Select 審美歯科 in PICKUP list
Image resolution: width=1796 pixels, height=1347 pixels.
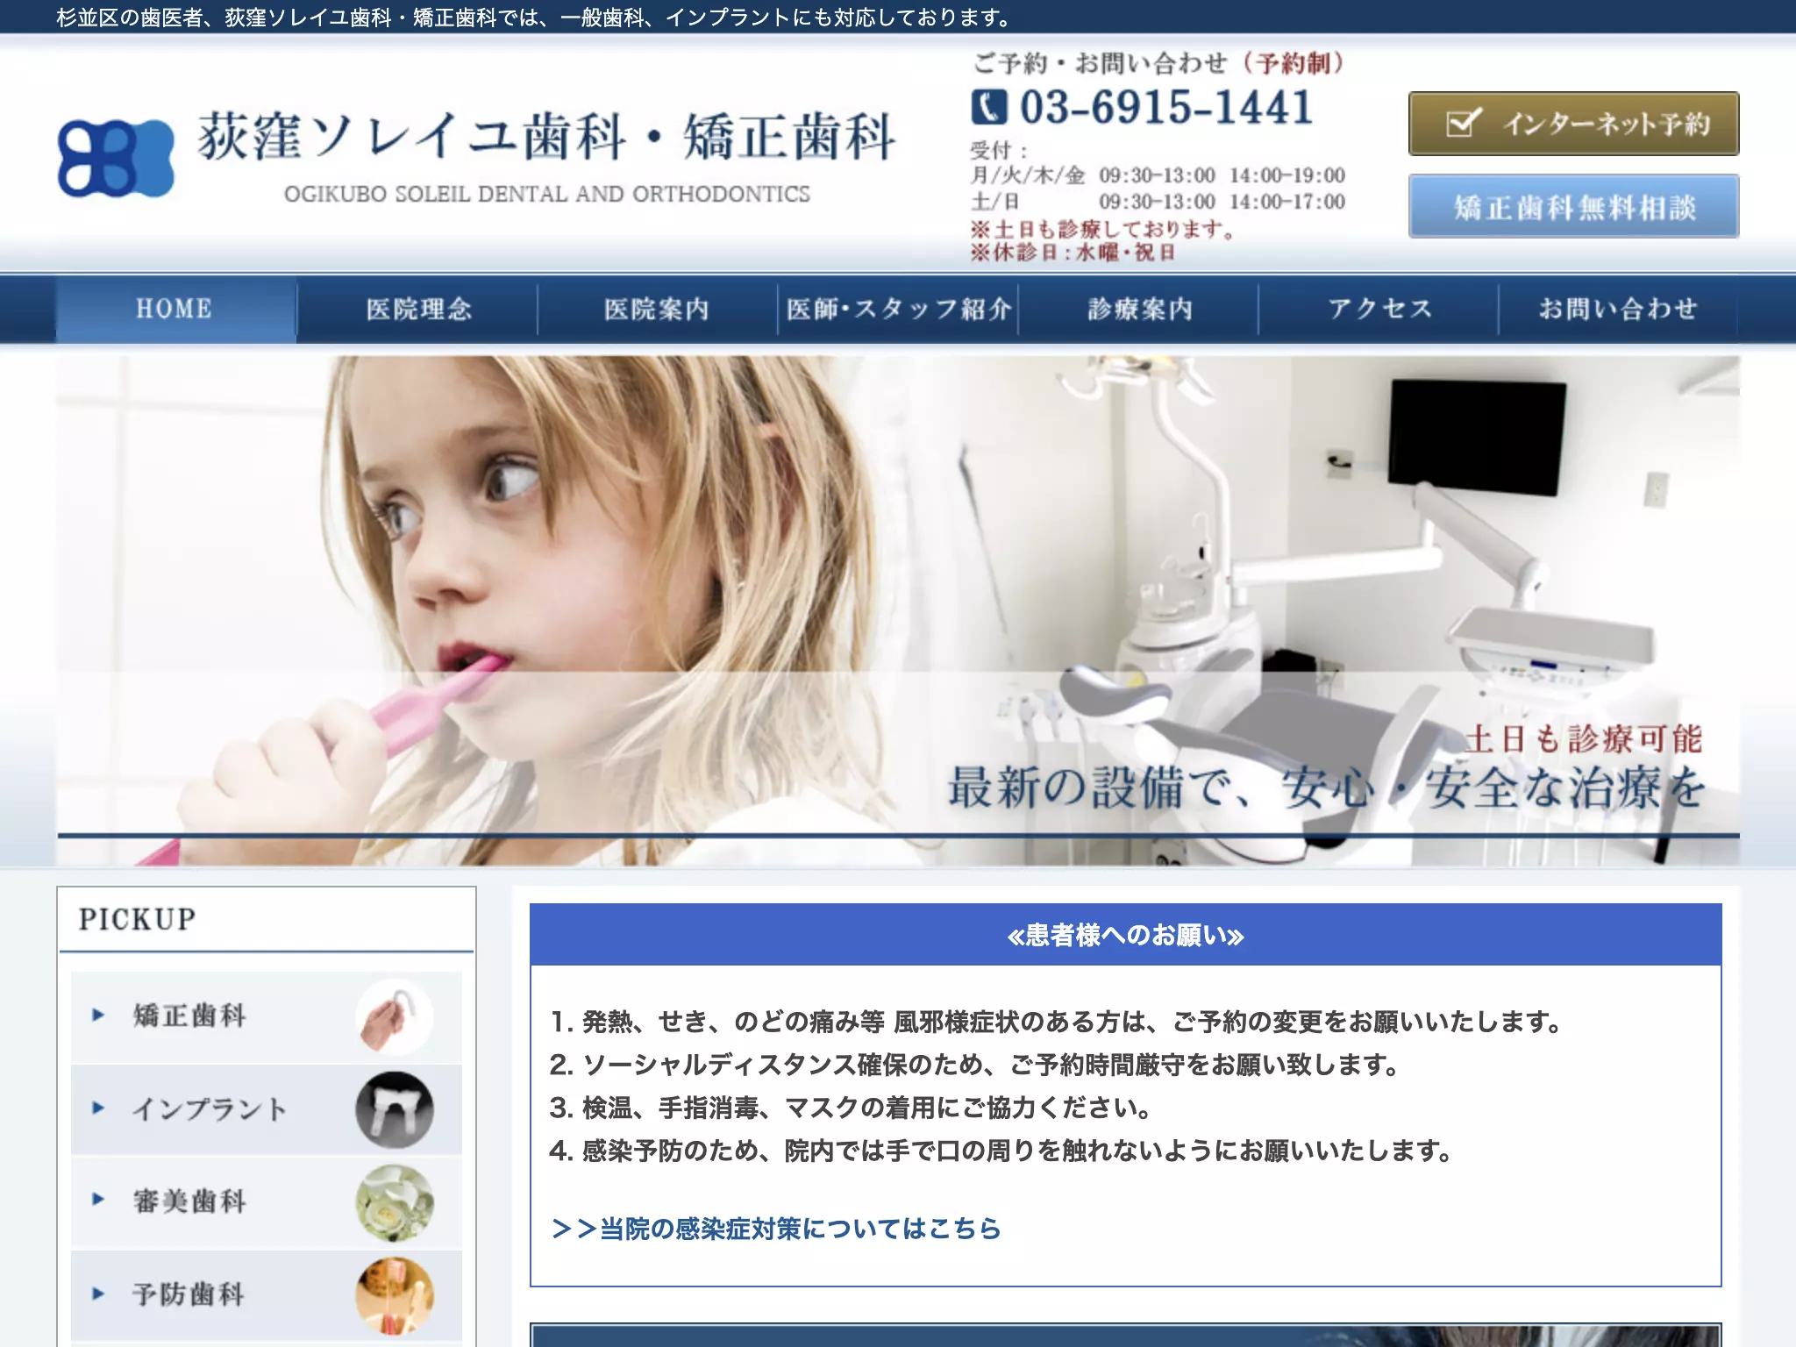(266, 1203)
